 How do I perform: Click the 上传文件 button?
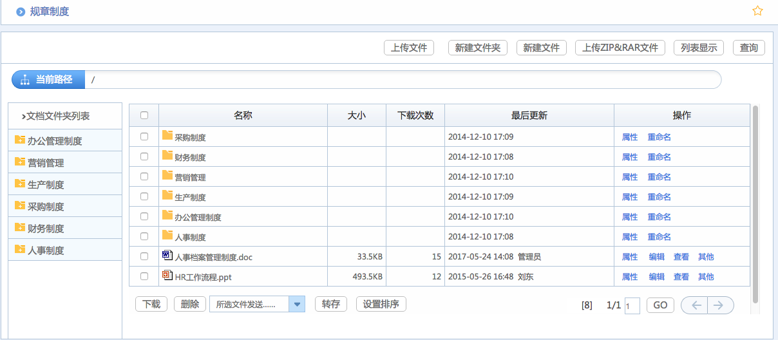409,48
